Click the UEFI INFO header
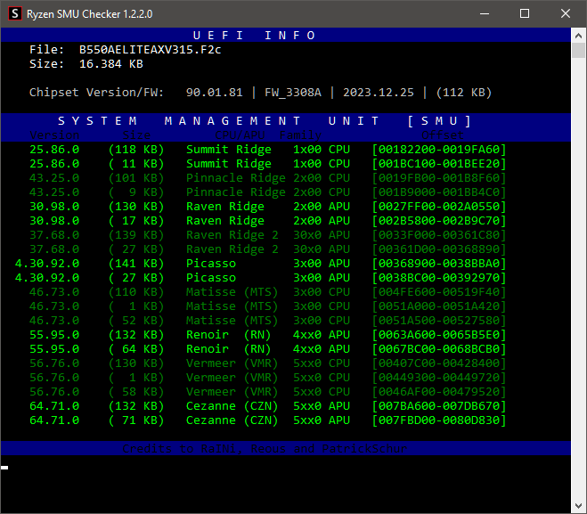Viewport: 587px width, 514px height. click(x=254, y=36)
